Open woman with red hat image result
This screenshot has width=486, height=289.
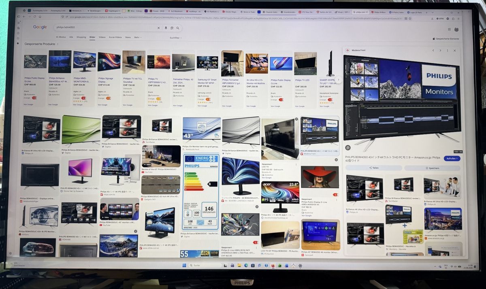(320, 177)
